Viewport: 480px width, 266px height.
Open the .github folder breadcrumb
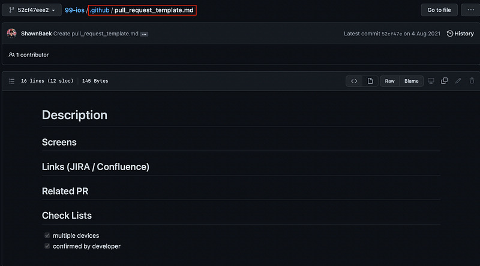coord(100,10)
